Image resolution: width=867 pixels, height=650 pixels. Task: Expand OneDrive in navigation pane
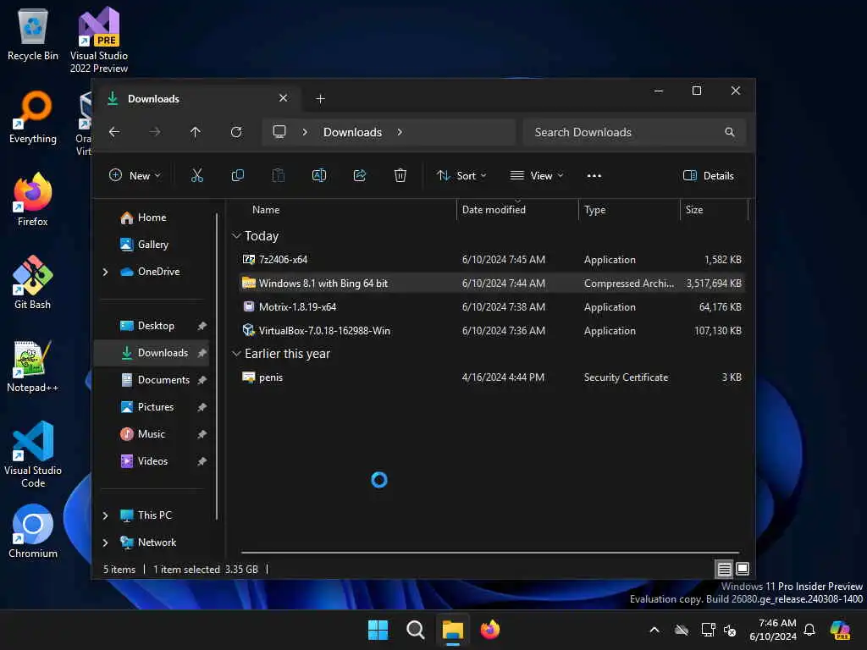tap(106, 272)
